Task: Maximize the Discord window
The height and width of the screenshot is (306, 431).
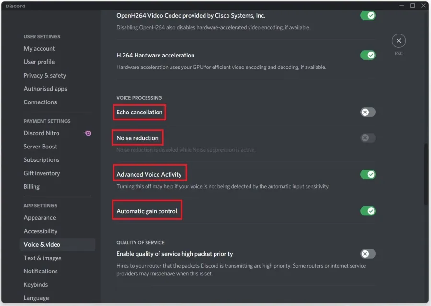Action: (412, 5)
